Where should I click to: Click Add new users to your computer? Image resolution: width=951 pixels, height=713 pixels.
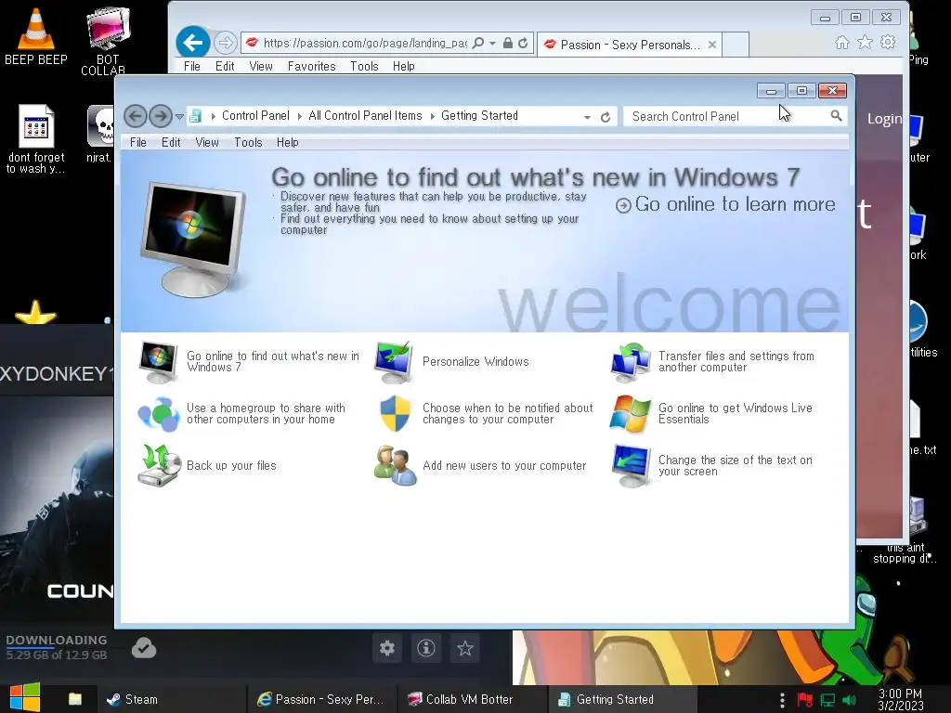504,466
